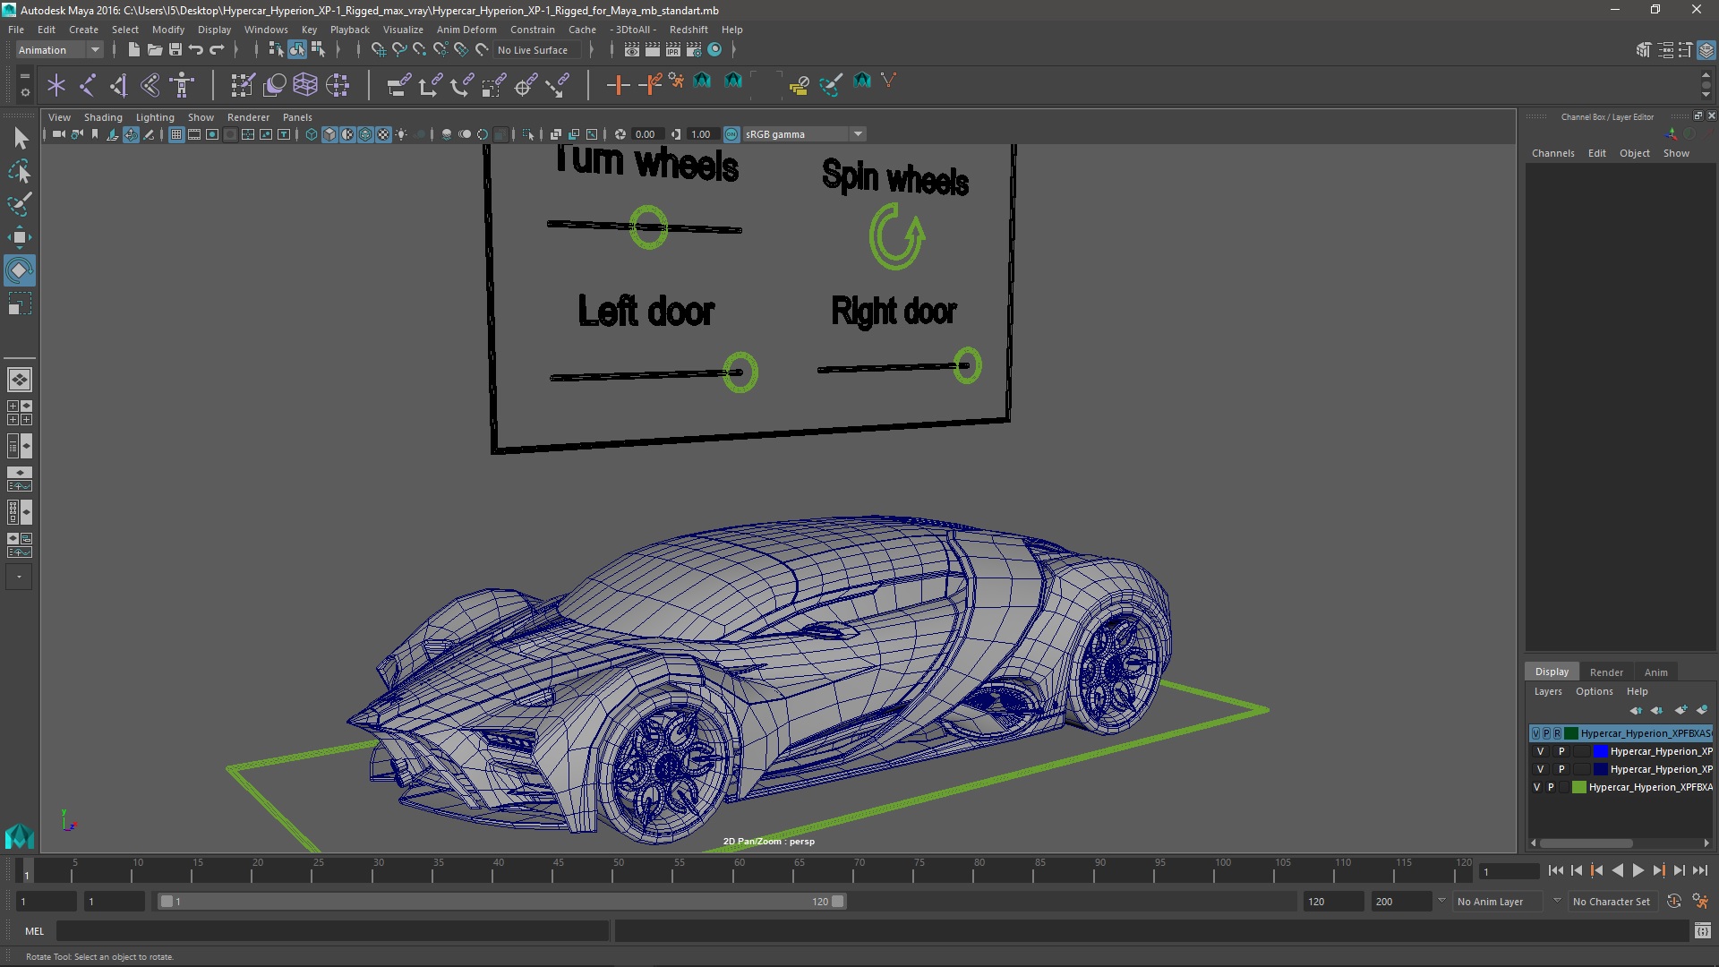Screen dimensions: 1719x967
Task: Toggle the viewport grid display
Action: click(176, 134)
